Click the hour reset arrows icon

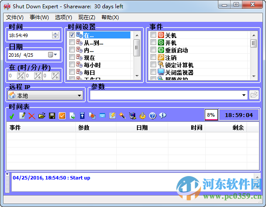point(21,76)
